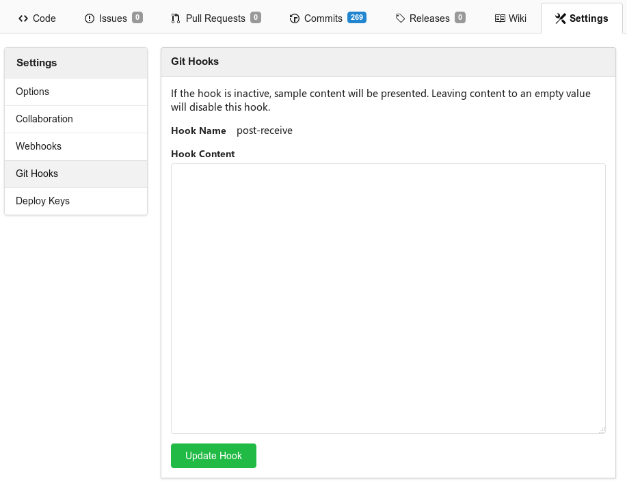
Task: Click the book icon beside Wiki
Action: click(x=500, y=18)
